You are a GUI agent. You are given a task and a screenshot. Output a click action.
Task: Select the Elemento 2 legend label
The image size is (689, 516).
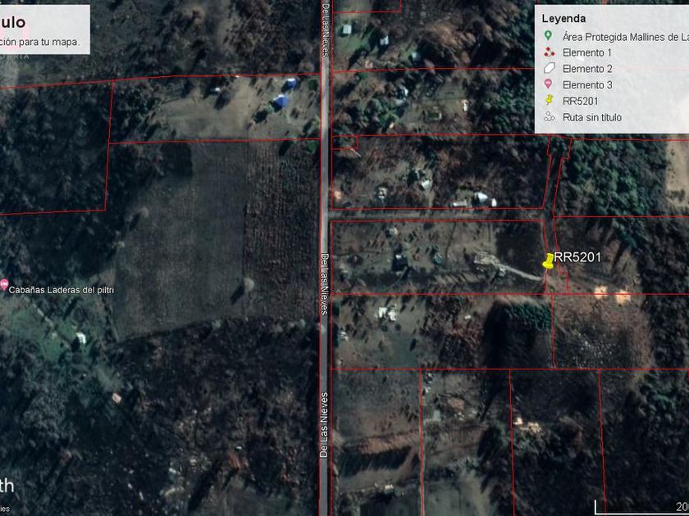click(587, 69)
